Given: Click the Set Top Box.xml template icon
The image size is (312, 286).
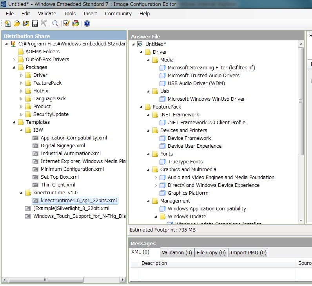Looking at the screenshot, I should [x=35, y=177].
